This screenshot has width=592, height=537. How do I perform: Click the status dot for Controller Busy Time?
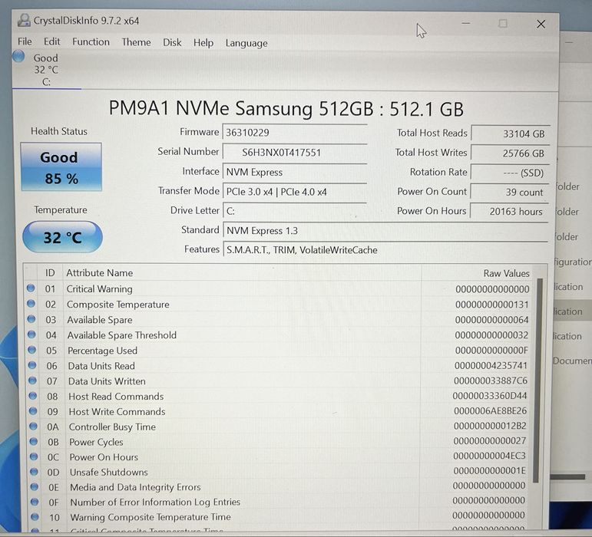(33, 426)
